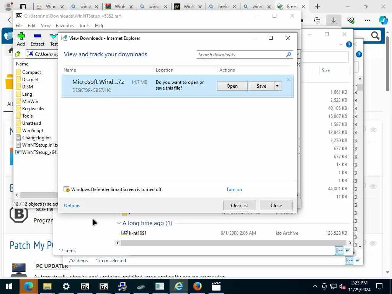Screen dimensions: 392x294
Task: Open Explorer help question mark icon
Action: [x=349, y=44]
